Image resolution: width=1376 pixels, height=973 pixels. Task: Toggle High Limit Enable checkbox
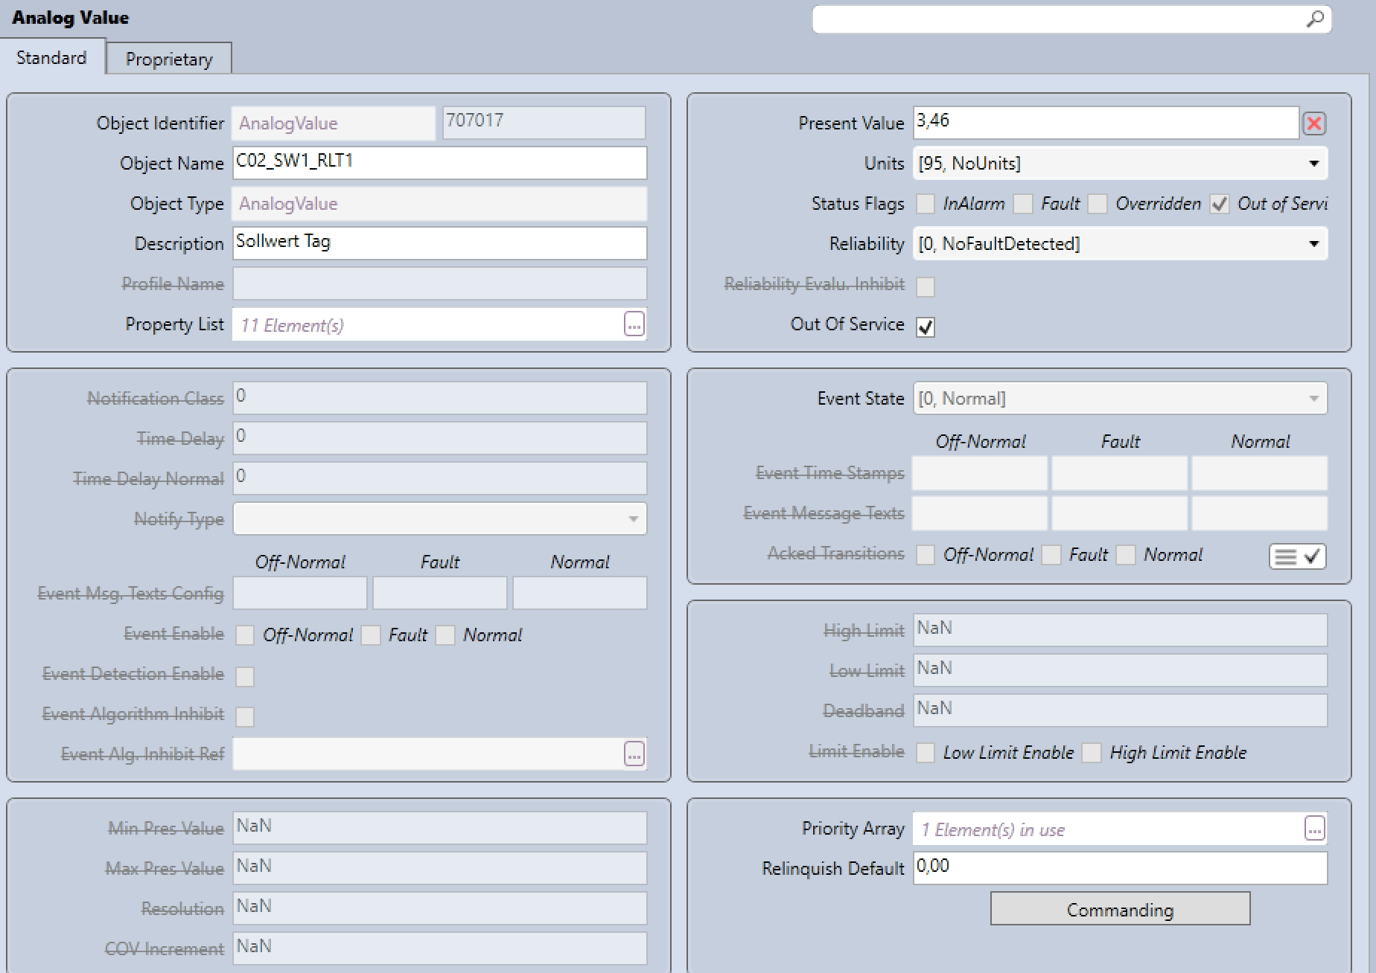coord(1092,753)
